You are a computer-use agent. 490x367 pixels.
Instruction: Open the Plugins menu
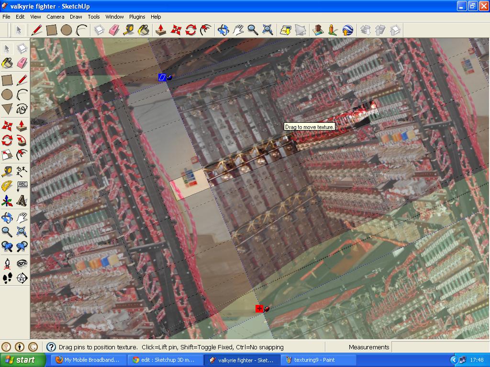(137, 17)
